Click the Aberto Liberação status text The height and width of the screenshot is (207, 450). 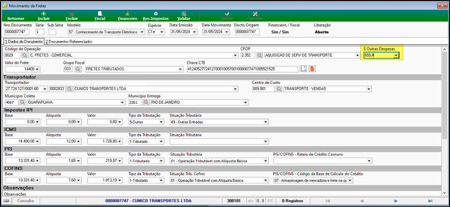tap(322, 32)
